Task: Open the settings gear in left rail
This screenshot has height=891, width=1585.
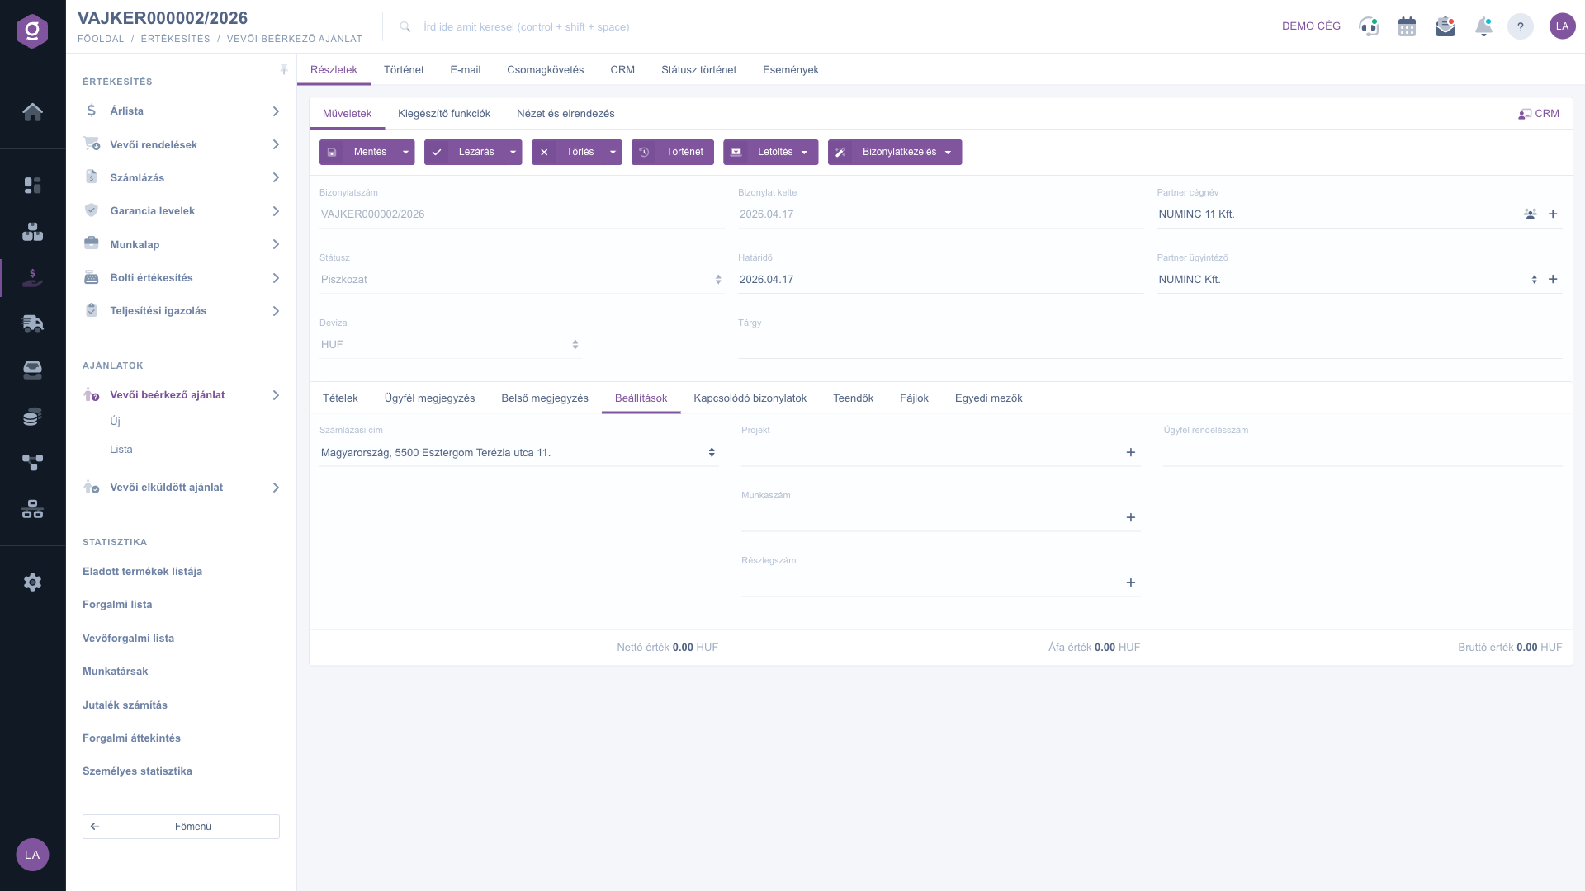Action: pos(32,582)
